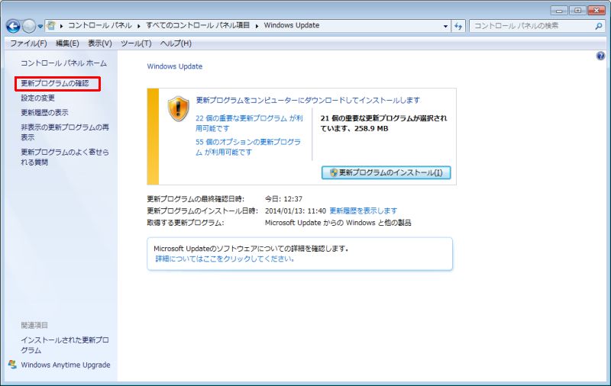Select すべてのコントロール パネル項目 breadcrumb segment
611x386 pixels.
(x=198, y=25)
